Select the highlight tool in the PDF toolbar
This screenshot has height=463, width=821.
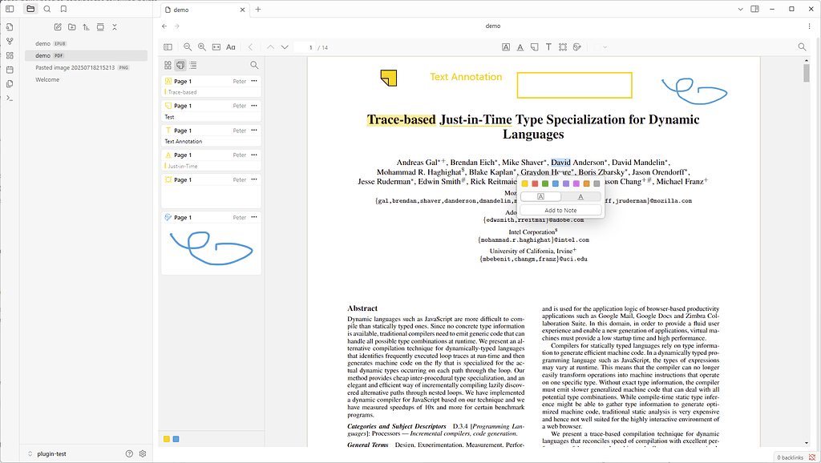[506, 46]
